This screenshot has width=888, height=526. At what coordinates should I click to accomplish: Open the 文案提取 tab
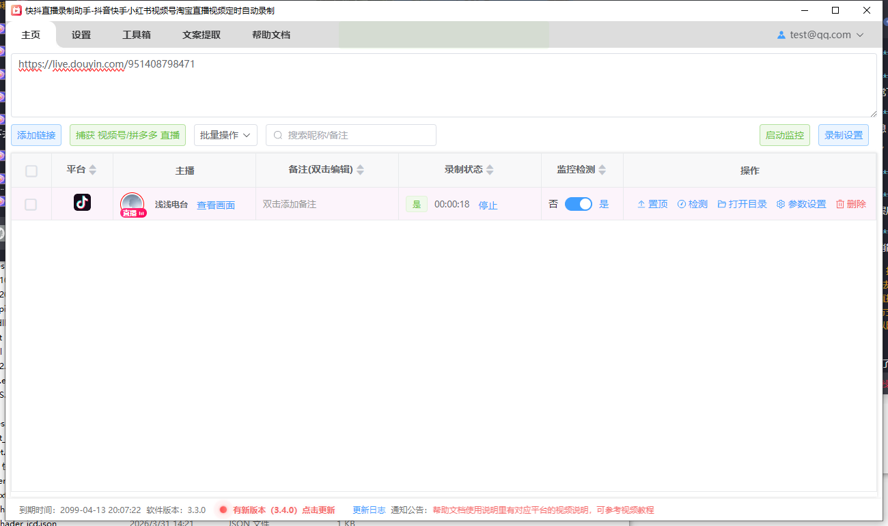[202, 35]
